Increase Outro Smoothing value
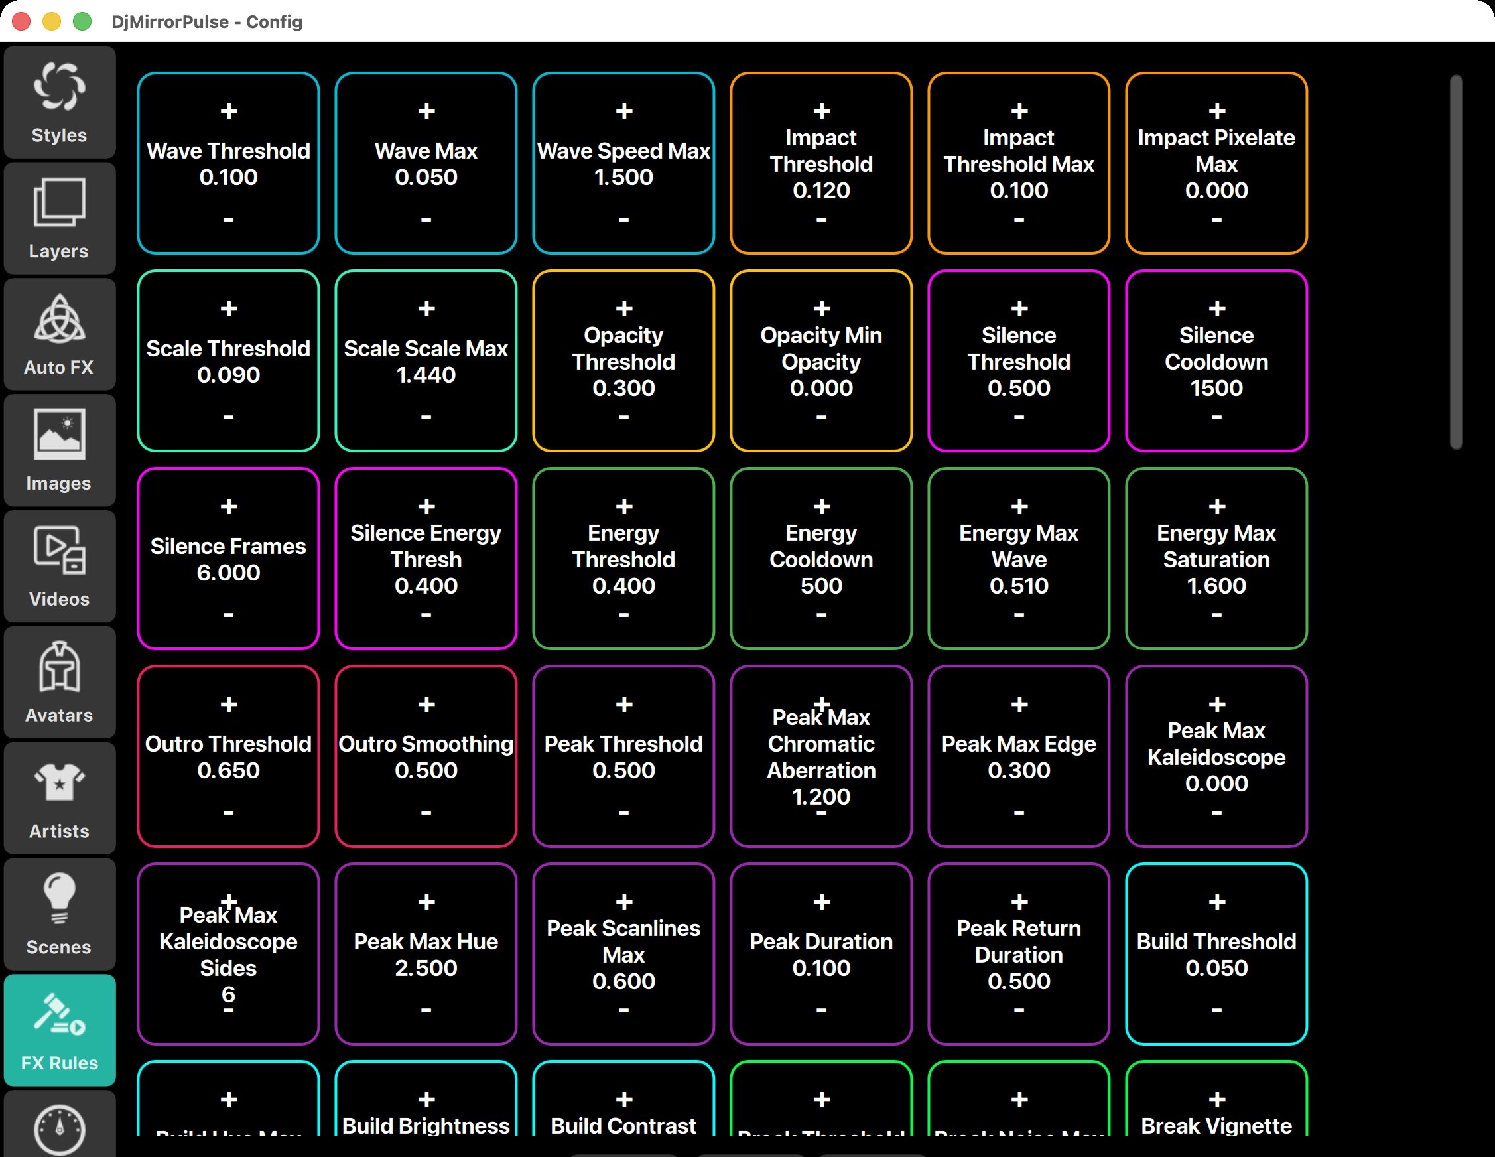This screenshot has width=1495, height=1157. coord(426,705)
